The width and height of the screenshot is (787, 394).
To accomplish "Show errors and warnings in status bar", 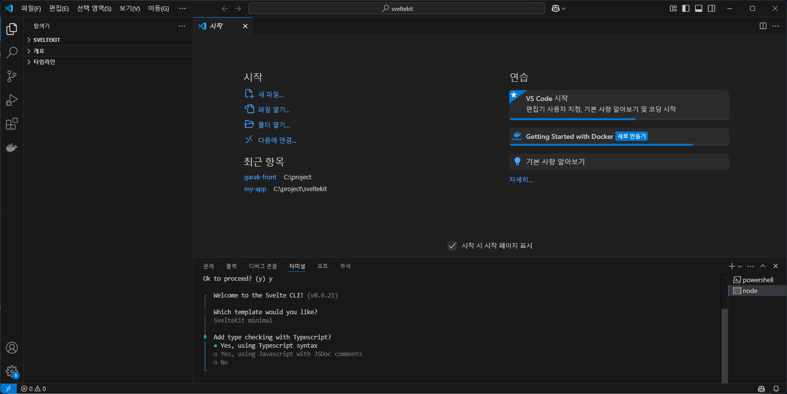I will coord(34,389).
